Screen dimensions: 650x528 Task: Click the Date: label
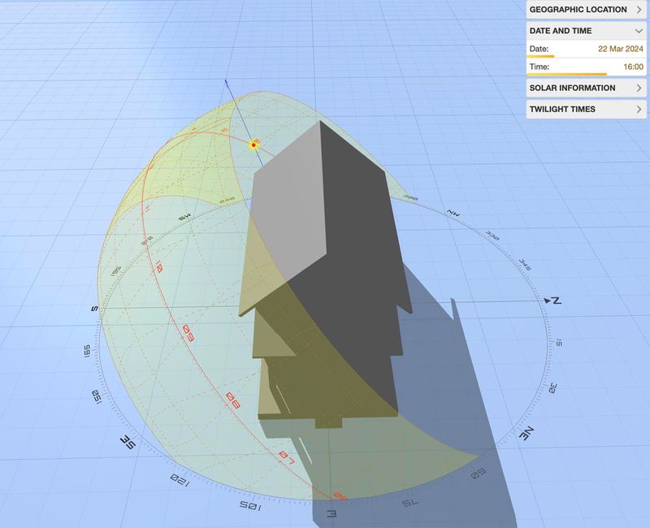539,49
